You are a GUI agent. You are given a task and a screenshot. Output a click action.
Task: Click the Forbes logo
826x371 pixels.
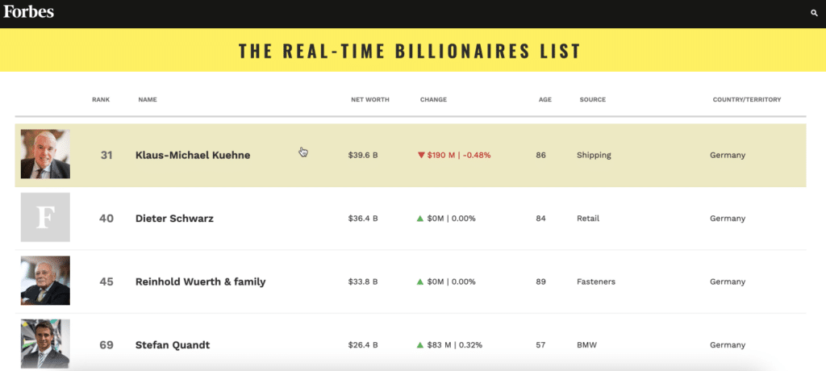tap(28, 11)
